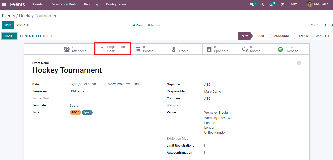Click the phone call icon in top bar

(263, 4)
